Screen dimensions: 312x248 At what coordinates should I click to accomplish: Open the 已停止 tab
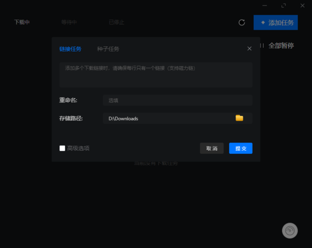click(x=116, y=22)
